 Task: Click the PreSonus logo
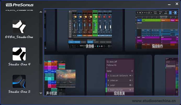coord(20,5)
